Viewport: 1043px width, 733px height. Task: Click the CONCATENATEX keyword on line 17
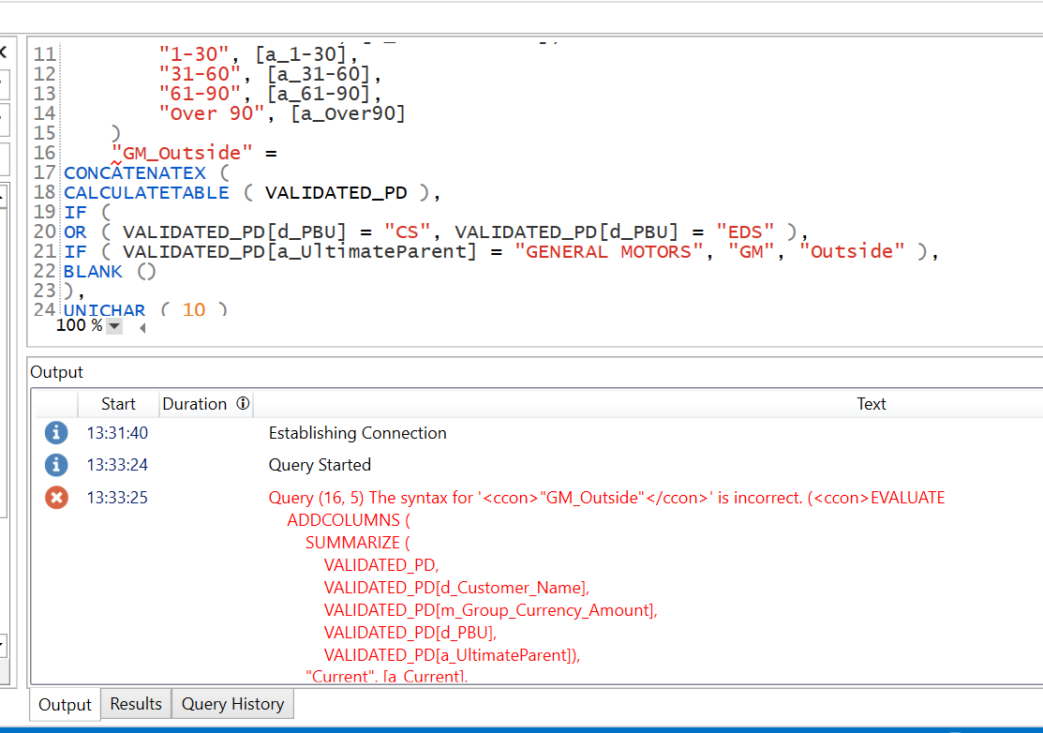tap(135, 173)
